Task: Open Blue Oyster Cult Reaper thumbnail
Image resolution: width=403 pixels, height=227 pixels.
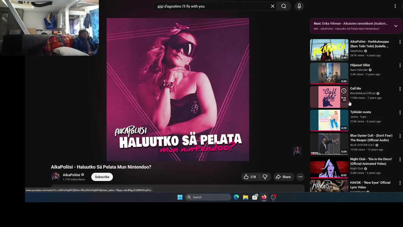Action: 329,144
